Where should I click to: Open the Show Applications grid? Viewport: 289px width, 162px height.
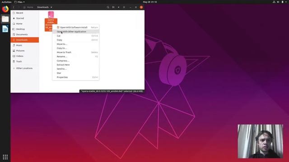[5, 157]
